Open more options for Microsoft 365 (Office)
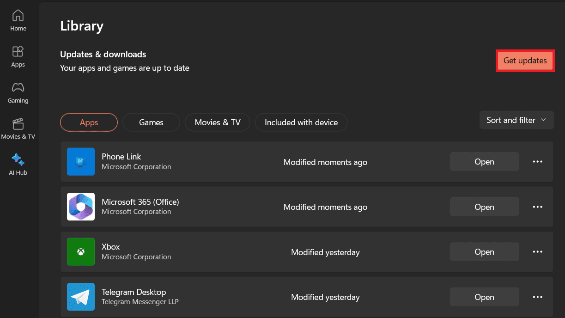The width and height of the screenshot is (565, 318). click(x=538, y=207)
